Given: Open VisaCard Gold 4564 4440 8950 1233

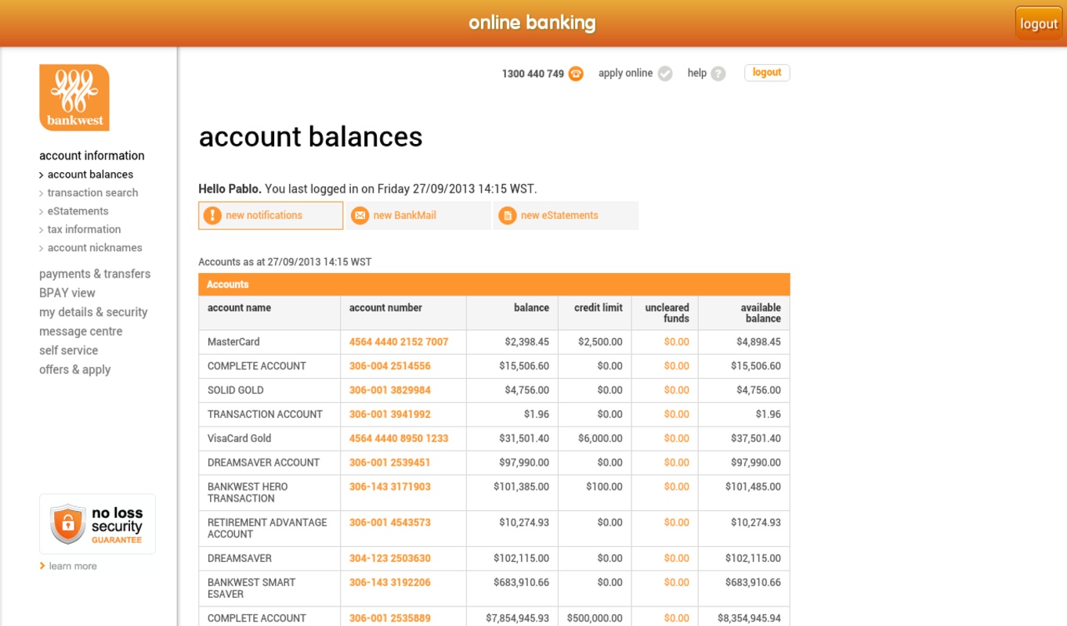Looking at the screenshot, I should click(399, 439).
